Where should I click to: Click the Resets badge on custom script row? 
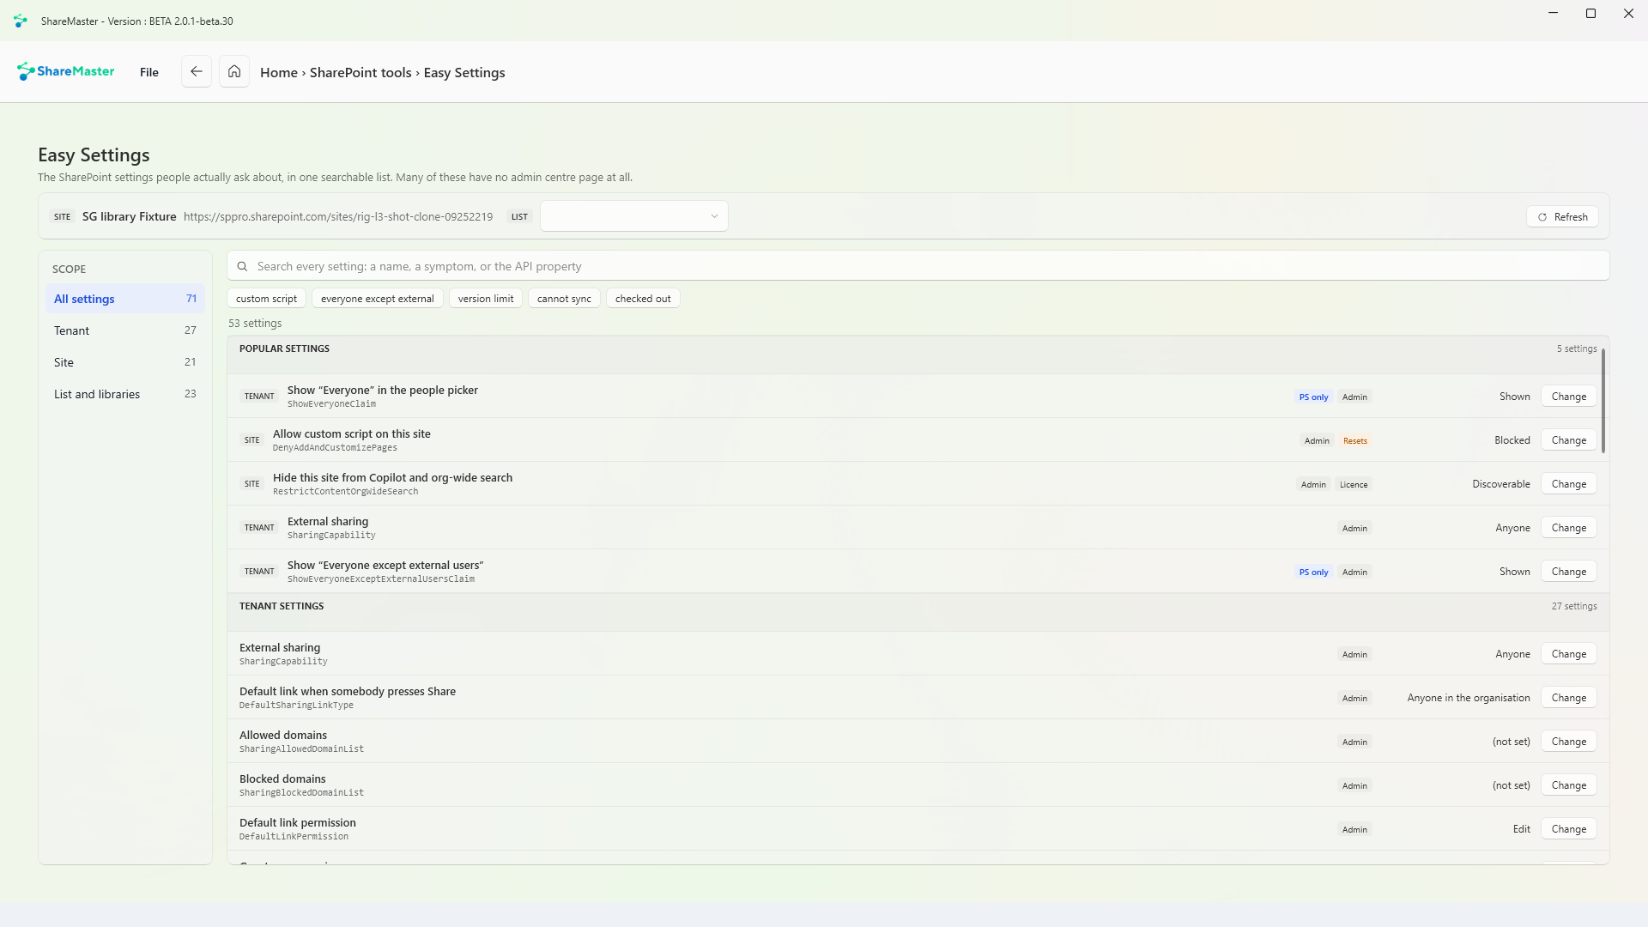[1355, 441]
